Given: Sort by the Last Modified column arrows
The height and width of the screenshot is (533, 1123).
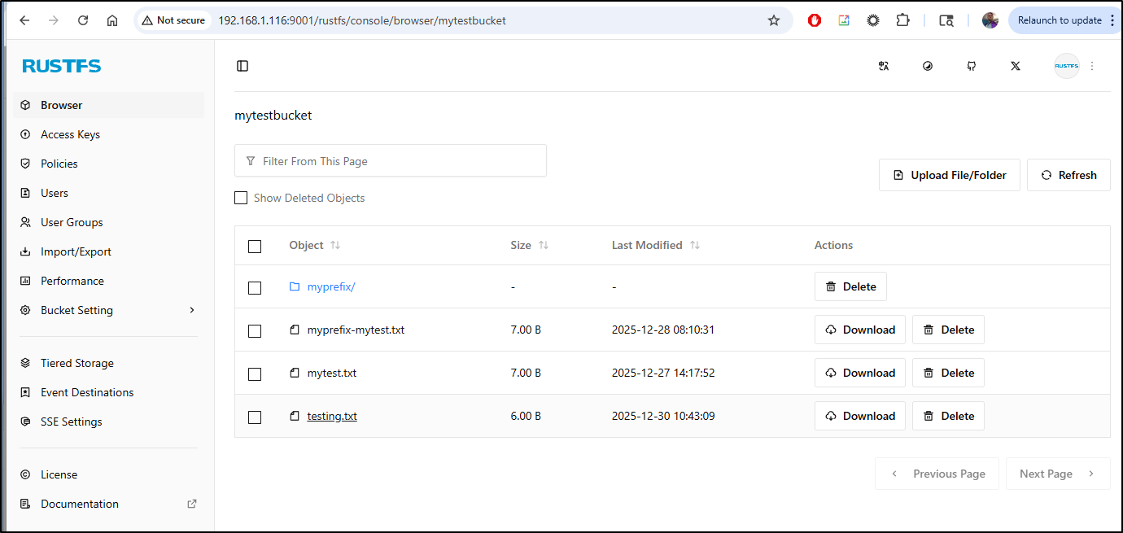Looking at the screenshot, I should [x=695, y=245].
